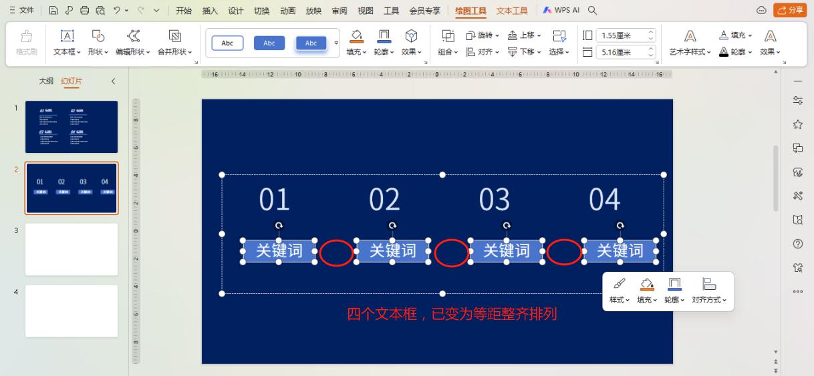Collapse the slide thumbnail panel
The image size is (814, 376).
(x=113, y=81)
